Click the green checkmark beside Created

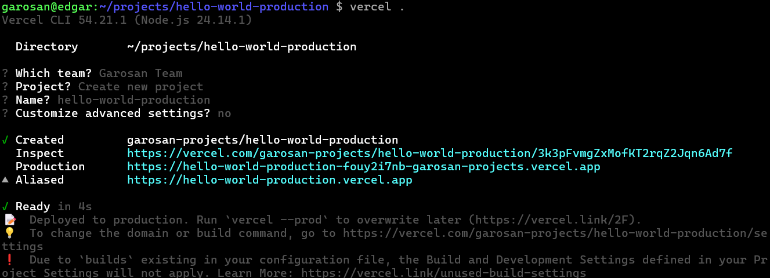pyautogui.click(x=5, y=140)
